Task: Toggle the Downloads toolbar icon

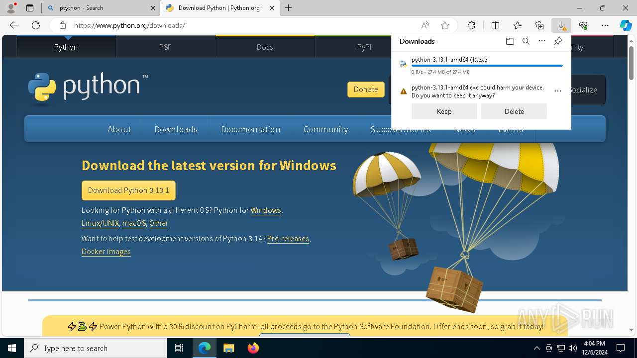Action: 561,25
